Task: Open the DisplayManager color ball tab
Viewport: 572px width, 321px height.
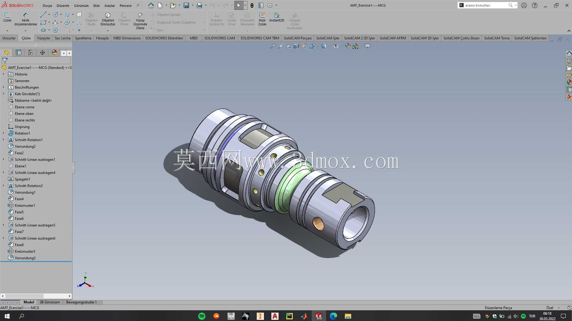Action: pos(54,53)
